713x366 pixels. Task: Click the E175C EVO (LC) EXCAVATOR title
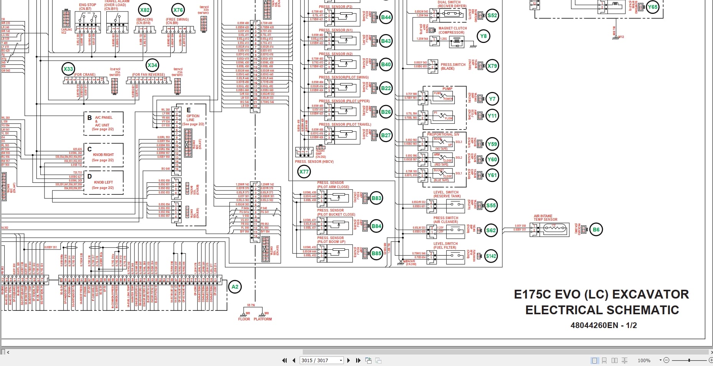pyautogui.click(x=601, y=294)
